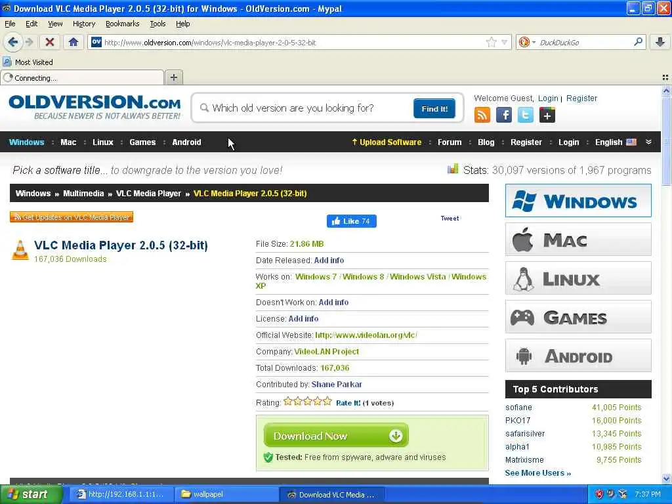Open contributor Shane Parkar profile
The image size is (672, 504).
pos(337,384)
